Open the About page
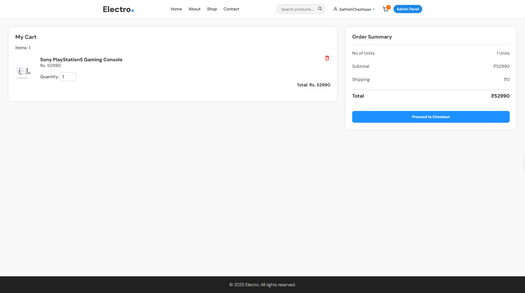The height and width of the screenshot is (293, 525). pyautogui.click(x=194, y=9)
